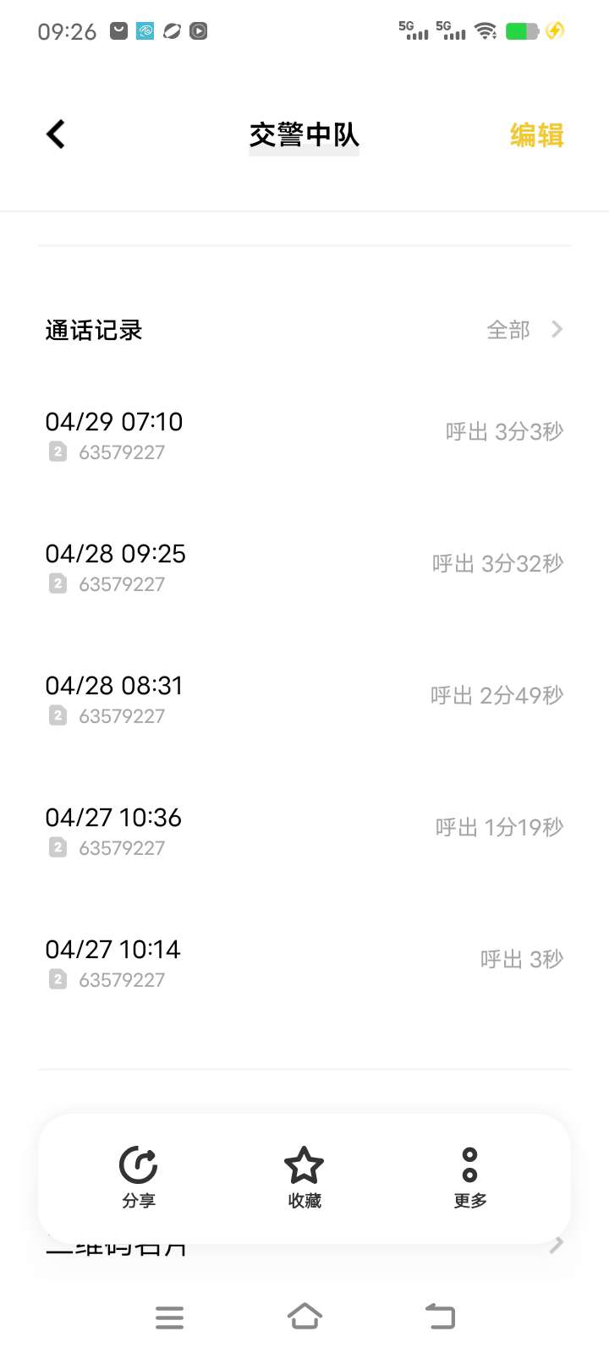Viewport: 609px width, 1353px height.
Task: Open 全部 to view all call records
Action: pos(508,330)
